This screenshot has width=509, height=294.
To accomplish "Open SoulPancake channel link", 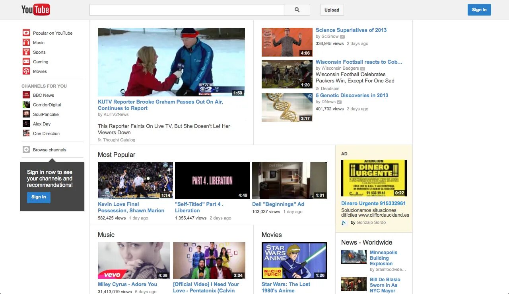I will [46, 114].
